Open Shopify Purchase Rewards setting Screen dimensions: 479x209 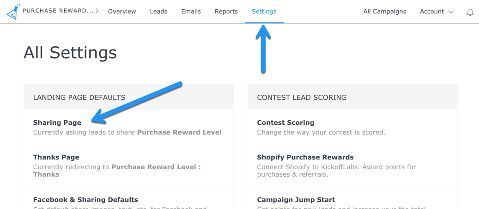(x=305, y=157)
